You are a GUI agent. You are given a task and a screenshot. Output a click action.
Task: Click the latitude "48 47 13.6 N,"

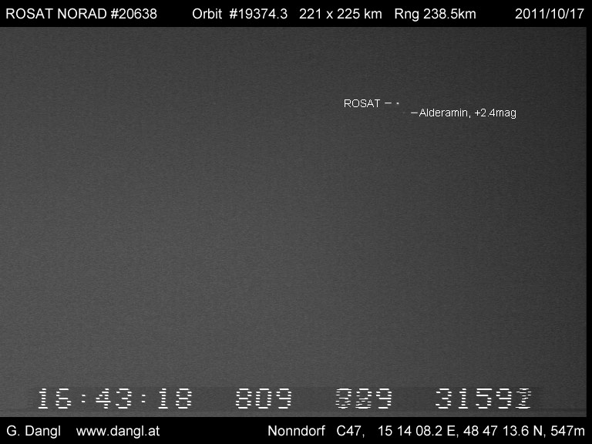[x=505, y=431]
